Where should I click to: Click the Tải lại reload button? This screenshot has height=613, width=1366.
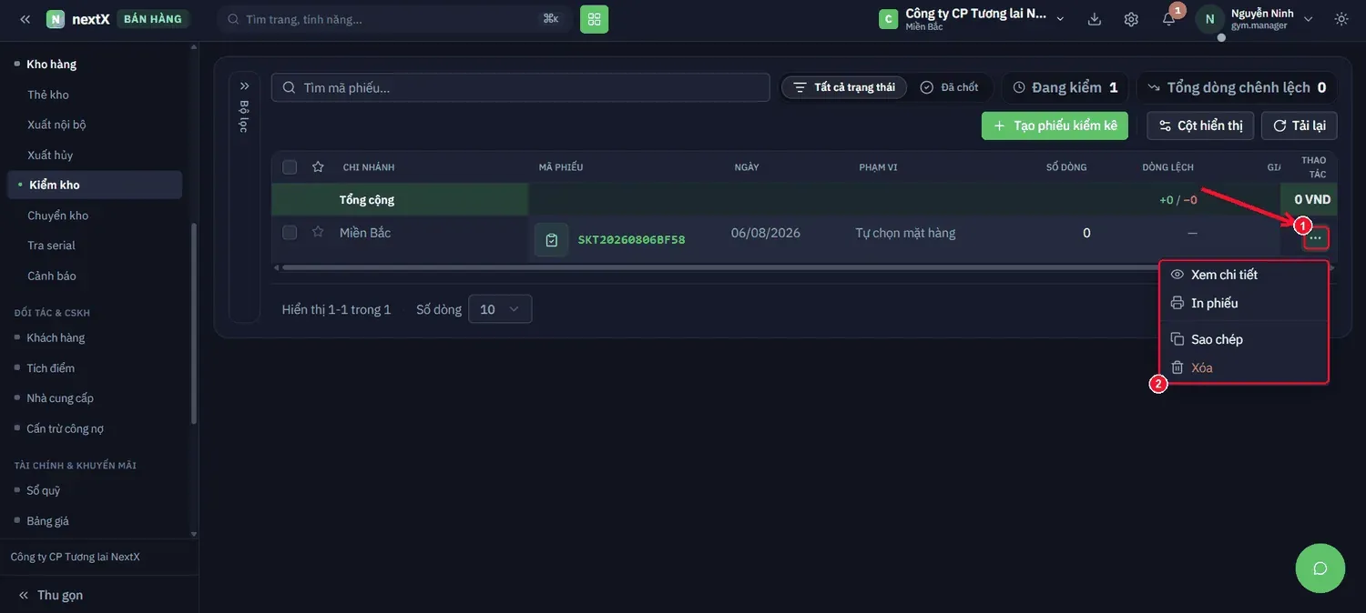[1299, 126]
